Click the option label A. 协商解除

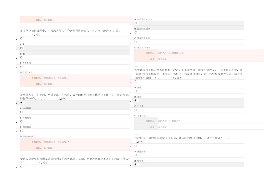click(x=25, y=109)
